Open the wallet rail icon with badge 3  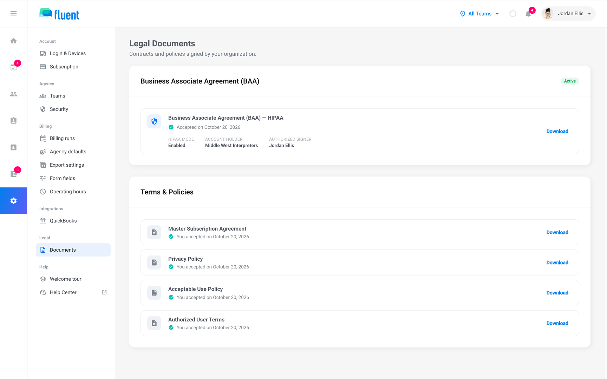[13, 174]
